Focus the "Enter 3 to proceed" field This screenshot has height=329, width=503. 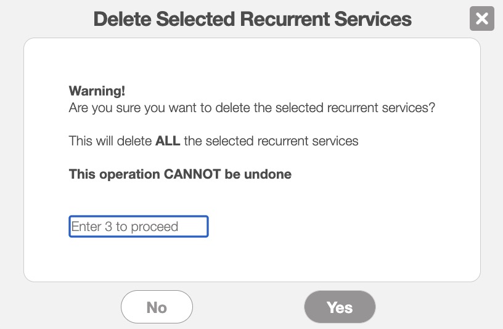139,227
